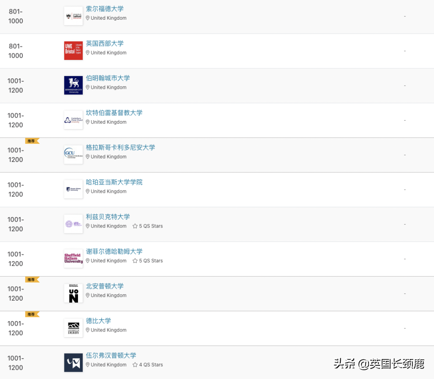Click the Harper Adams University logo

point(74,189)
